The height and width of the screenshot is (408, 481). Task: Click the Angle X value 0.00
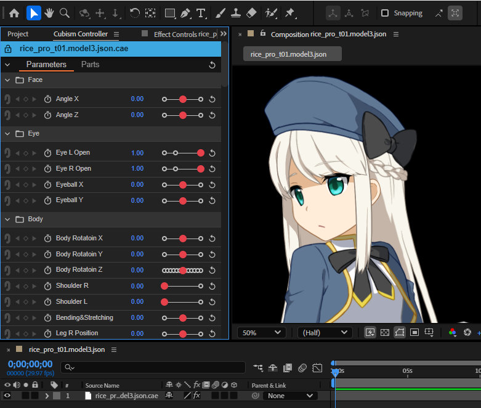point(137,99)
